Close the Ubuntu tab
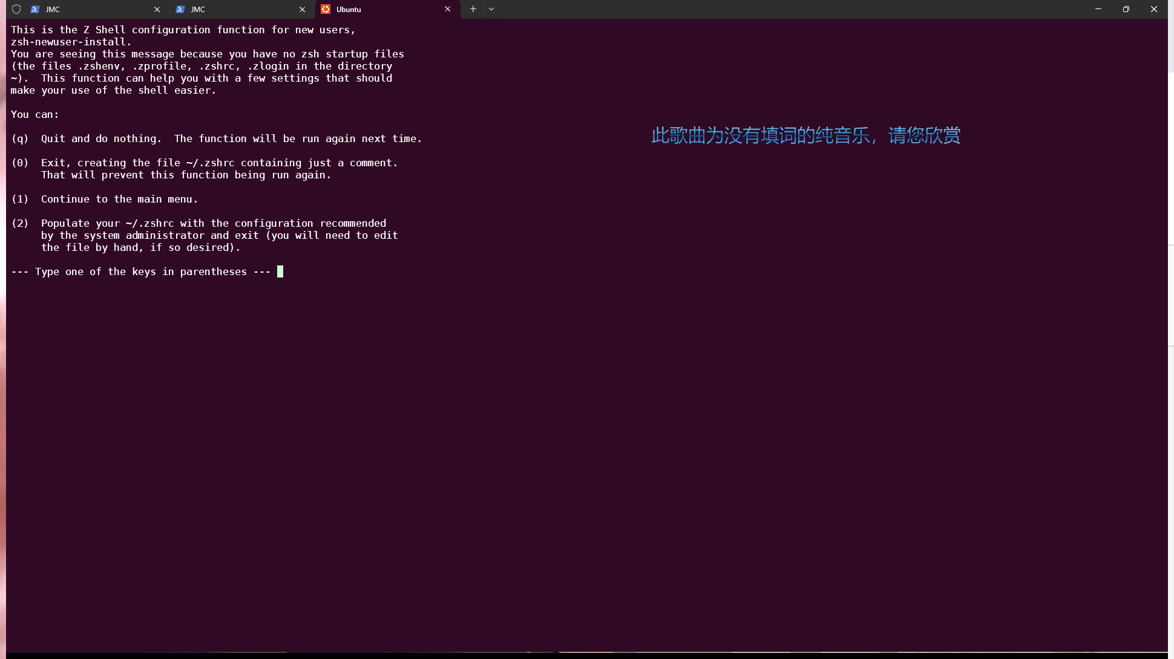Image resolution: width=1174 pixels, height=659 pixels. (x=448, y=9)
